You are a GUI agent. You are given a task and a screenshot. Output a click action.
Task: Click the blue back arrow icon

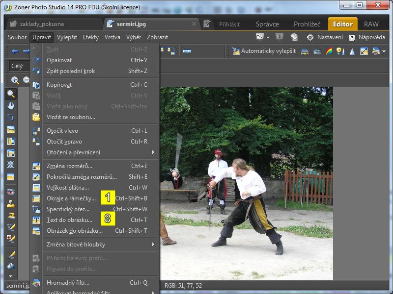pos(15,51)
